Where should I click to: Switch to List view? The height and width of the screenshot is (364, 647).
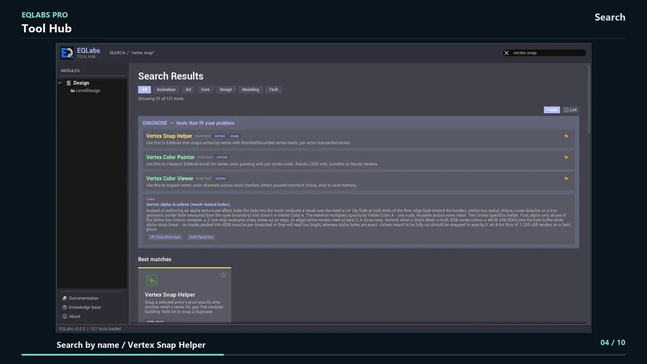[571, 110]
